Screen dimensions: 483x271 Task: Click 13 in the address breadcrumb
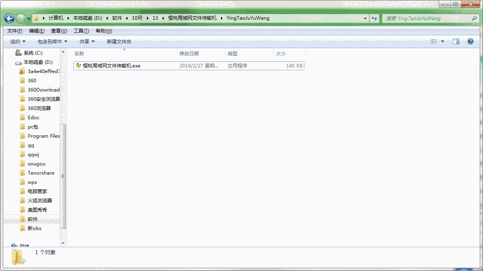(x=155, y=18)
